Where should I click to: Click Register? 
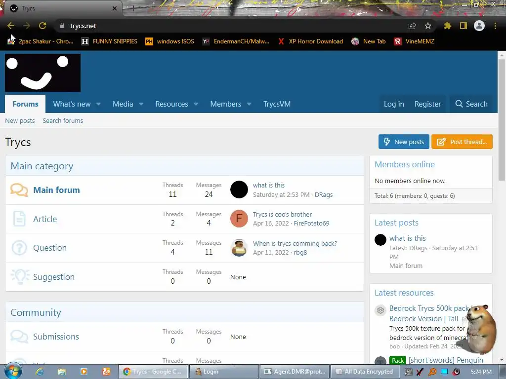pyautogui.click(x=427, y=104)
